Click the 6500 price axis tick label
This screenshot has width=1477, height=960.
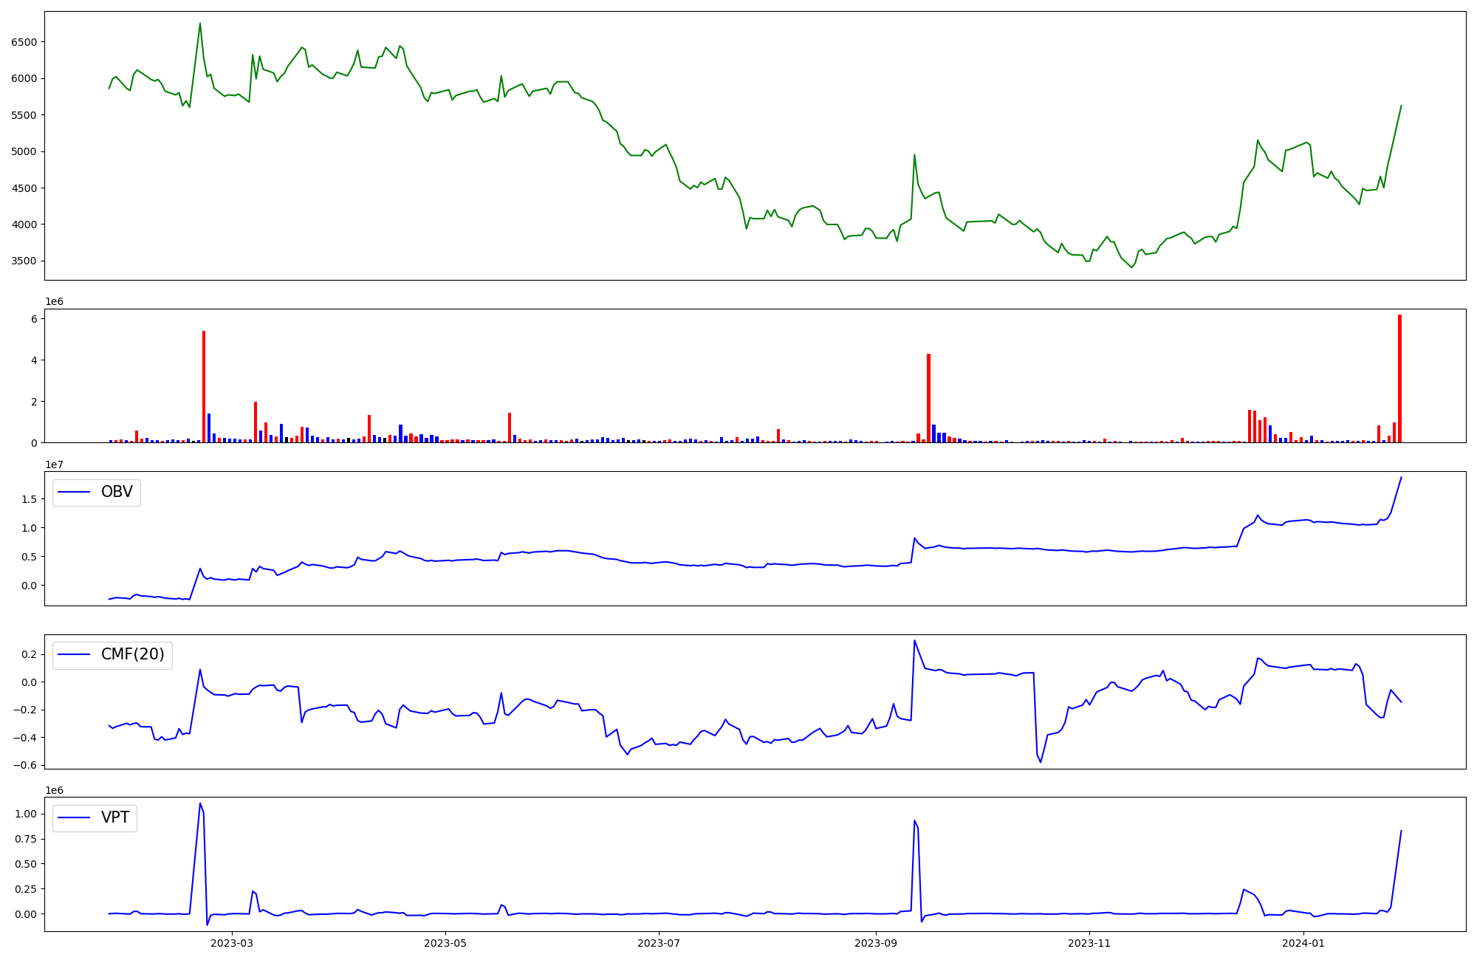(x=24, y=42)
